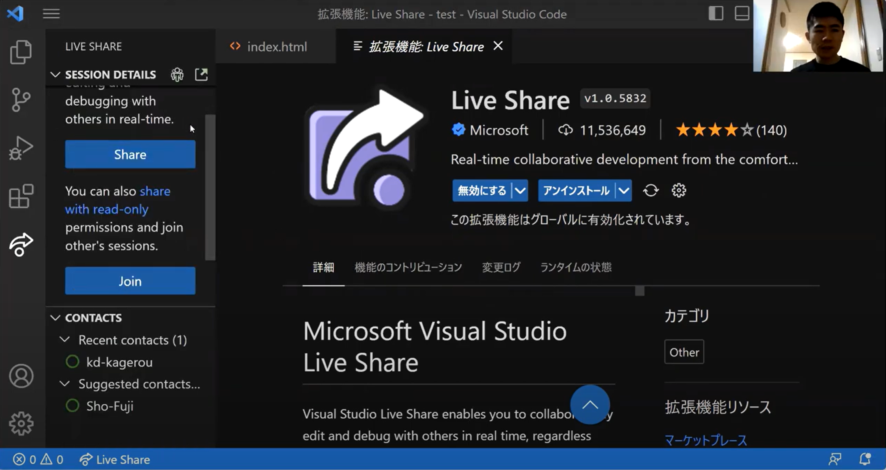Screen dimensions: 886x470
Task: Open the Source Control view
Action: [x=21, y=100]
